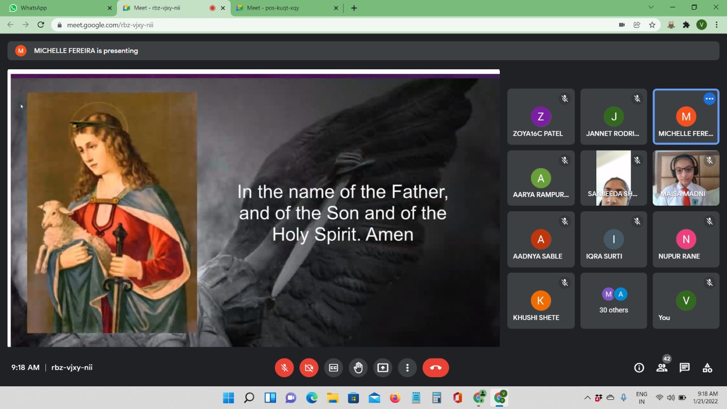Share this page from the address bar
This screenshot has width=727, height=409.
(637, 25)
